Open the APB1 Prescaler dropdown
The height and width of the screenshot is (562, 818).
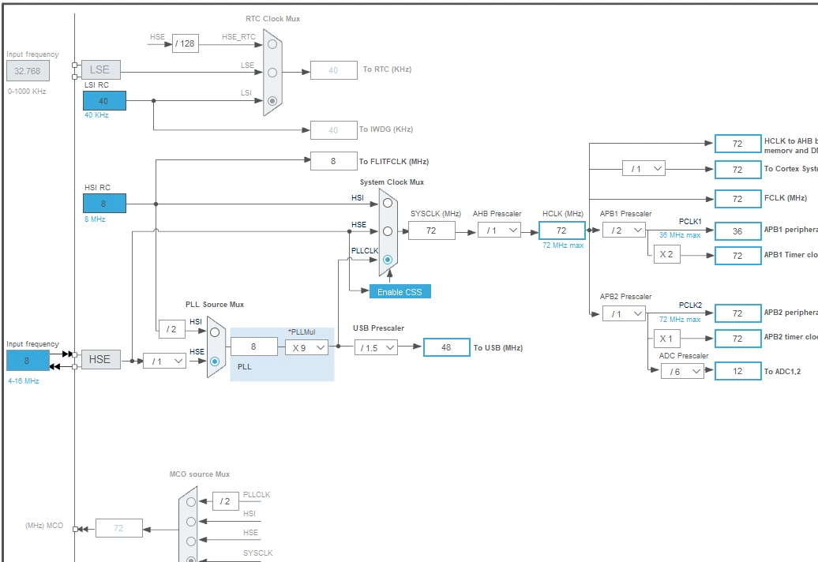[624, 230]
